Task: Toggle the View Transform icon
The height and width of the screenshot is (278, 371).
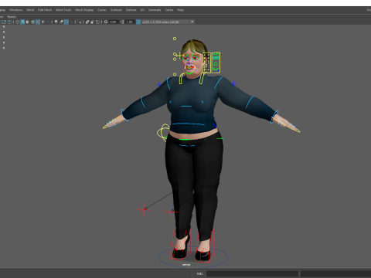Action: point(138,22)
